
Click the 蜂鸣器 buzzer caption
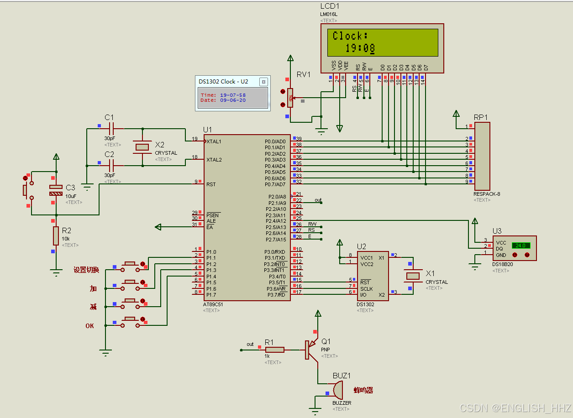(x=363, y=390)
